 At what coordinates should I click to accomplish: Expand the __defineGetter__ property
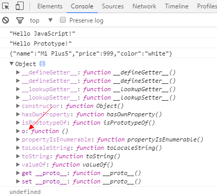(18, 72)
